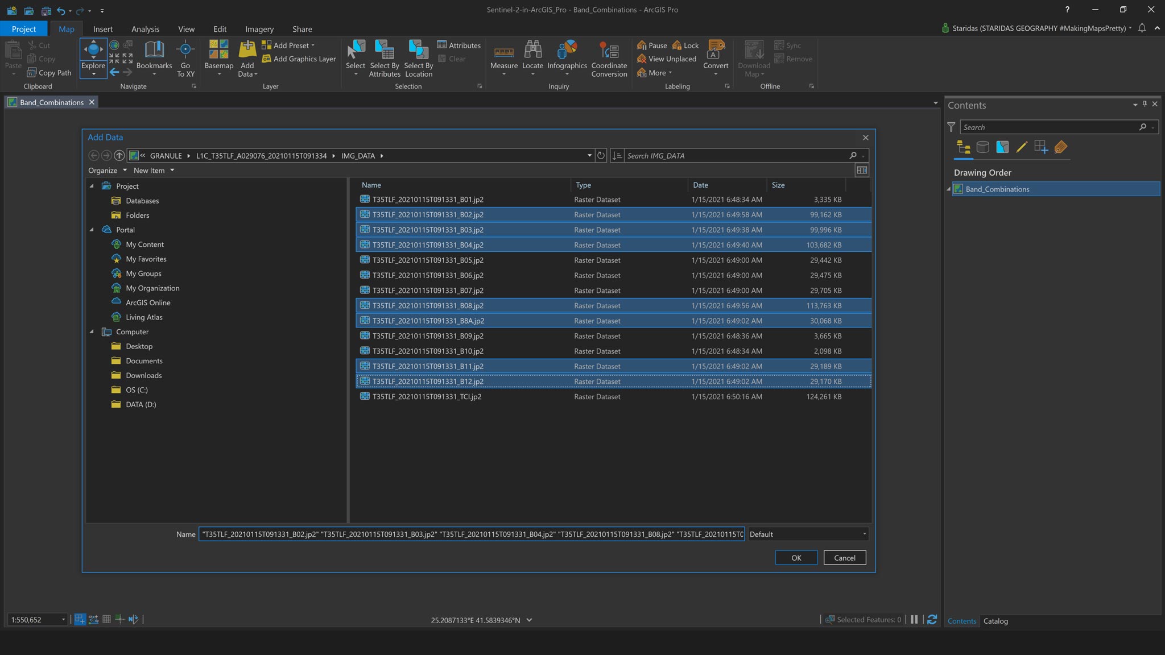List by Editing in Contents

point(1022,147)
